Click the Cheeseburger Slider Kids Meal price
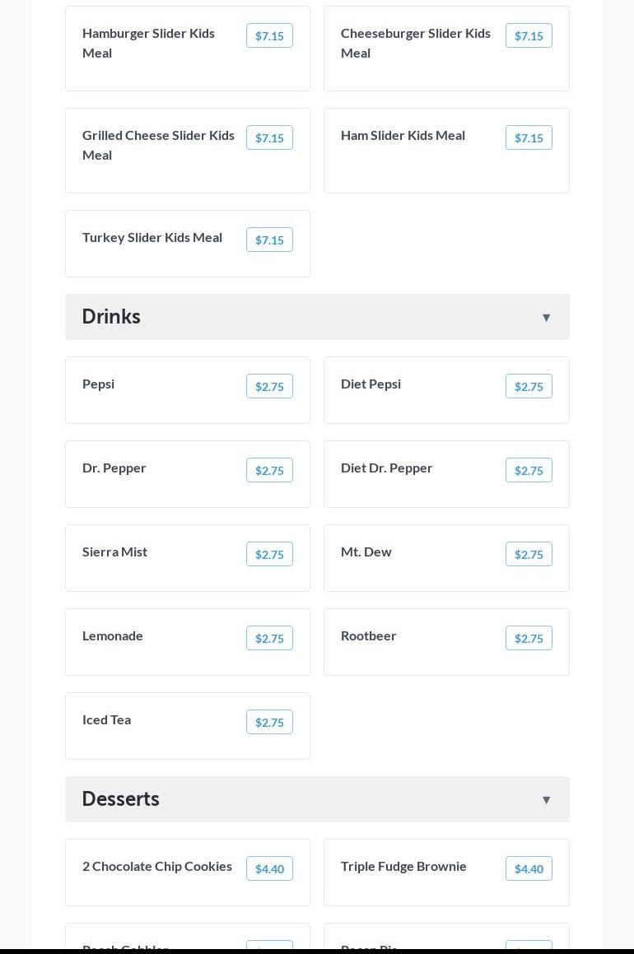The height and width of the screenshot is (954, 634). 529,36
